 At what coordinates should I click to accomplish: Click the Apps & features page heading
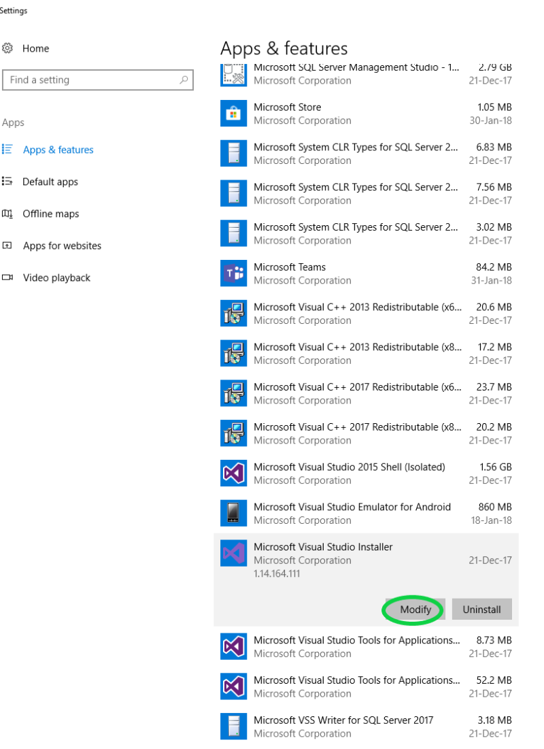[284, 49]
